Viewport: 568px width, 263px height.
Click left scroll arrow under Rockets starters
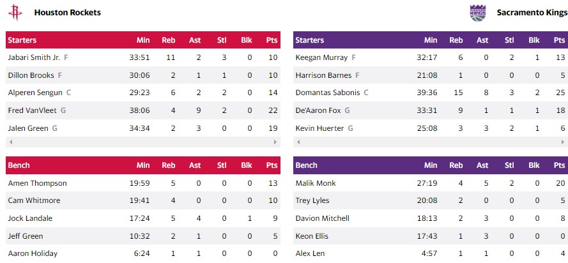10,142
